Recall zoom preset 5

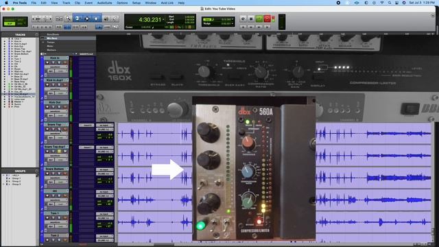point(50,27)
